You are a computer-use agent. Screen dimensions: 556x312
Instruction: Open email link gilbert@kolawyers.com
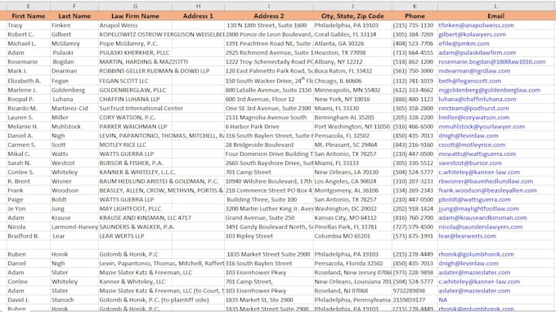point(472,34)
